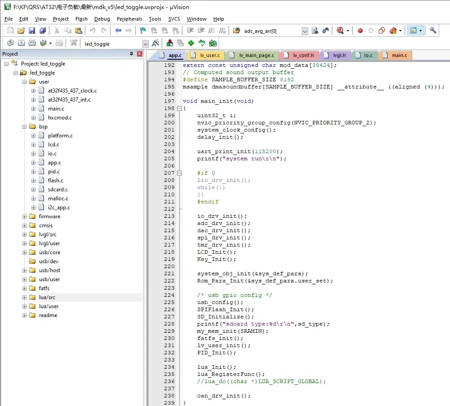Click line number 221 in gutter
The image size is (450, 406).
click(x=169, y=274)
